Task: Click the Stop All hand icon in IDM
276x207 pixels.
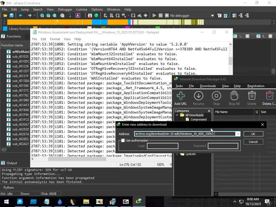Action: coord(234,98)
